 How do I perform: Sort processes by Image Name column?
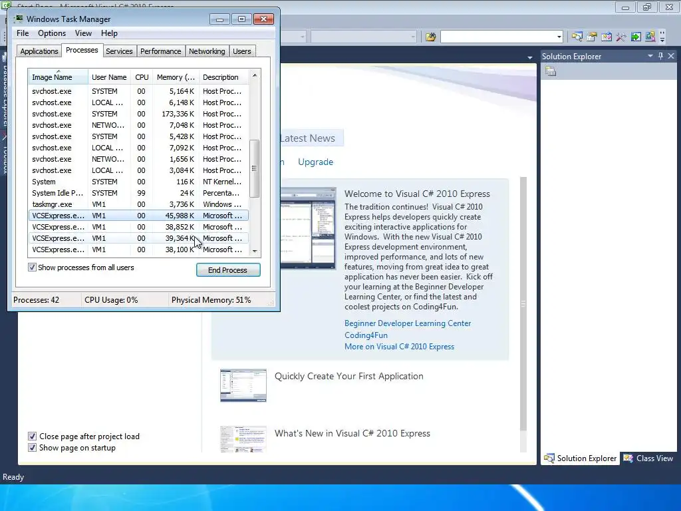(58, 77)
